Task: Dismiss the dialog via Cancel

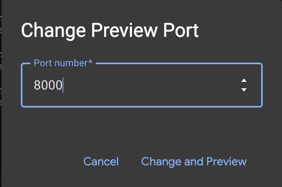Action: (x=101, y=161)
